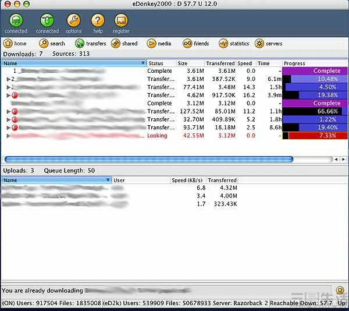Sort downloads by Size column
Screen dimensions: 349x311
[190, 63]
